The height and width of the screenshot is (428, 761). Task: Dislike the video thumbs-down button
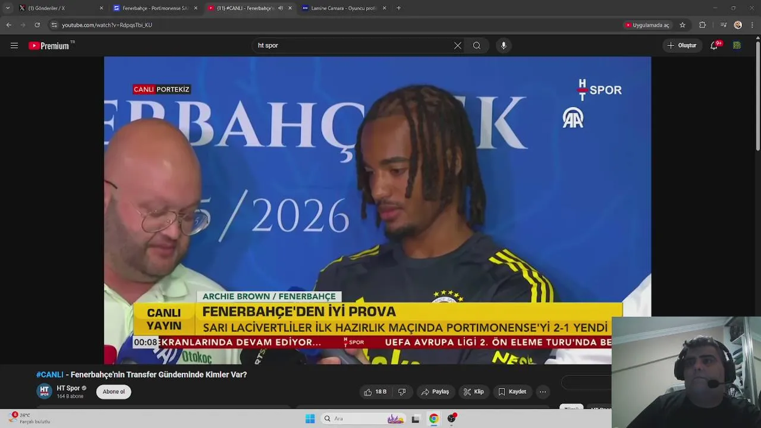[x=402, y=392]
